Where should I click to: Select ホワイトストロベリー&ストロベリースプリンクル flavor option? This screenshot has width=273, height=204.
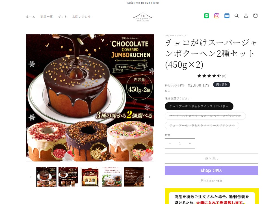pyautogui.click(x=205, y=116)
